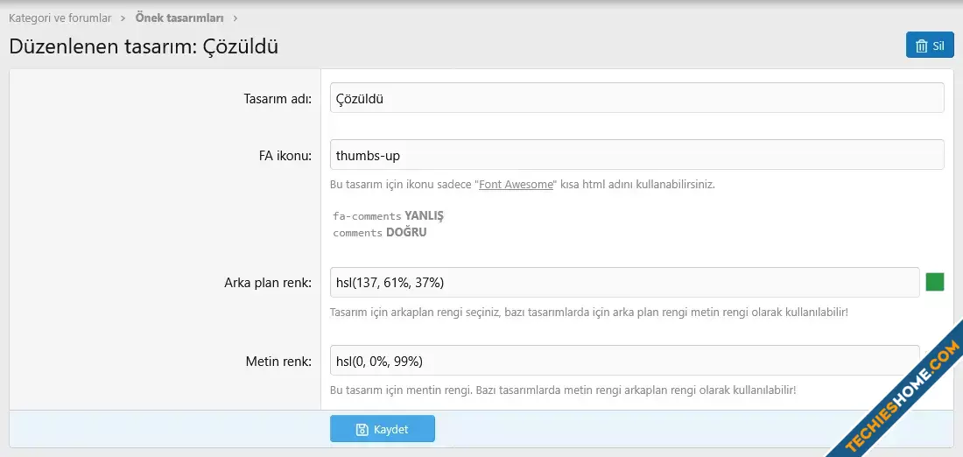Click the fa-comments YANLIŞ example text
Screen dimensions: 963x457
coord(388,215)
